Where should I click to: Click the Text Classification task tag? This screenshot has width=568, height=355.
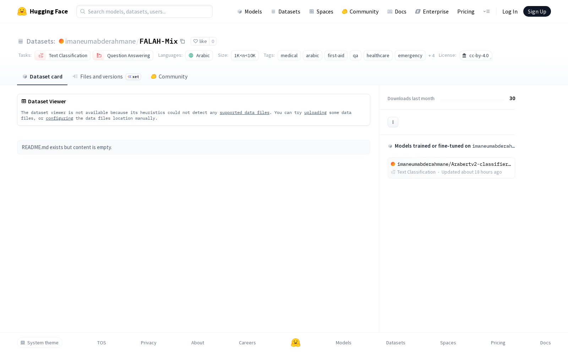(x=62, y=55)
